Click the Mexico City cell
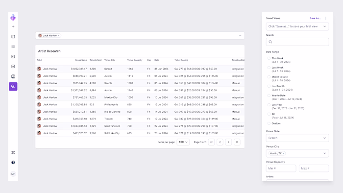This screenshot has width=343, height=193. [111, 97]
